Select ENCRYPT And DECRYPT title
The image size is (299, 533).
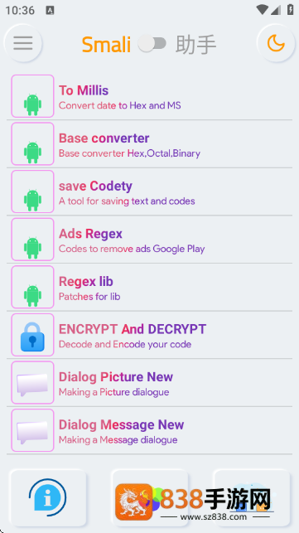coord(133,329)
